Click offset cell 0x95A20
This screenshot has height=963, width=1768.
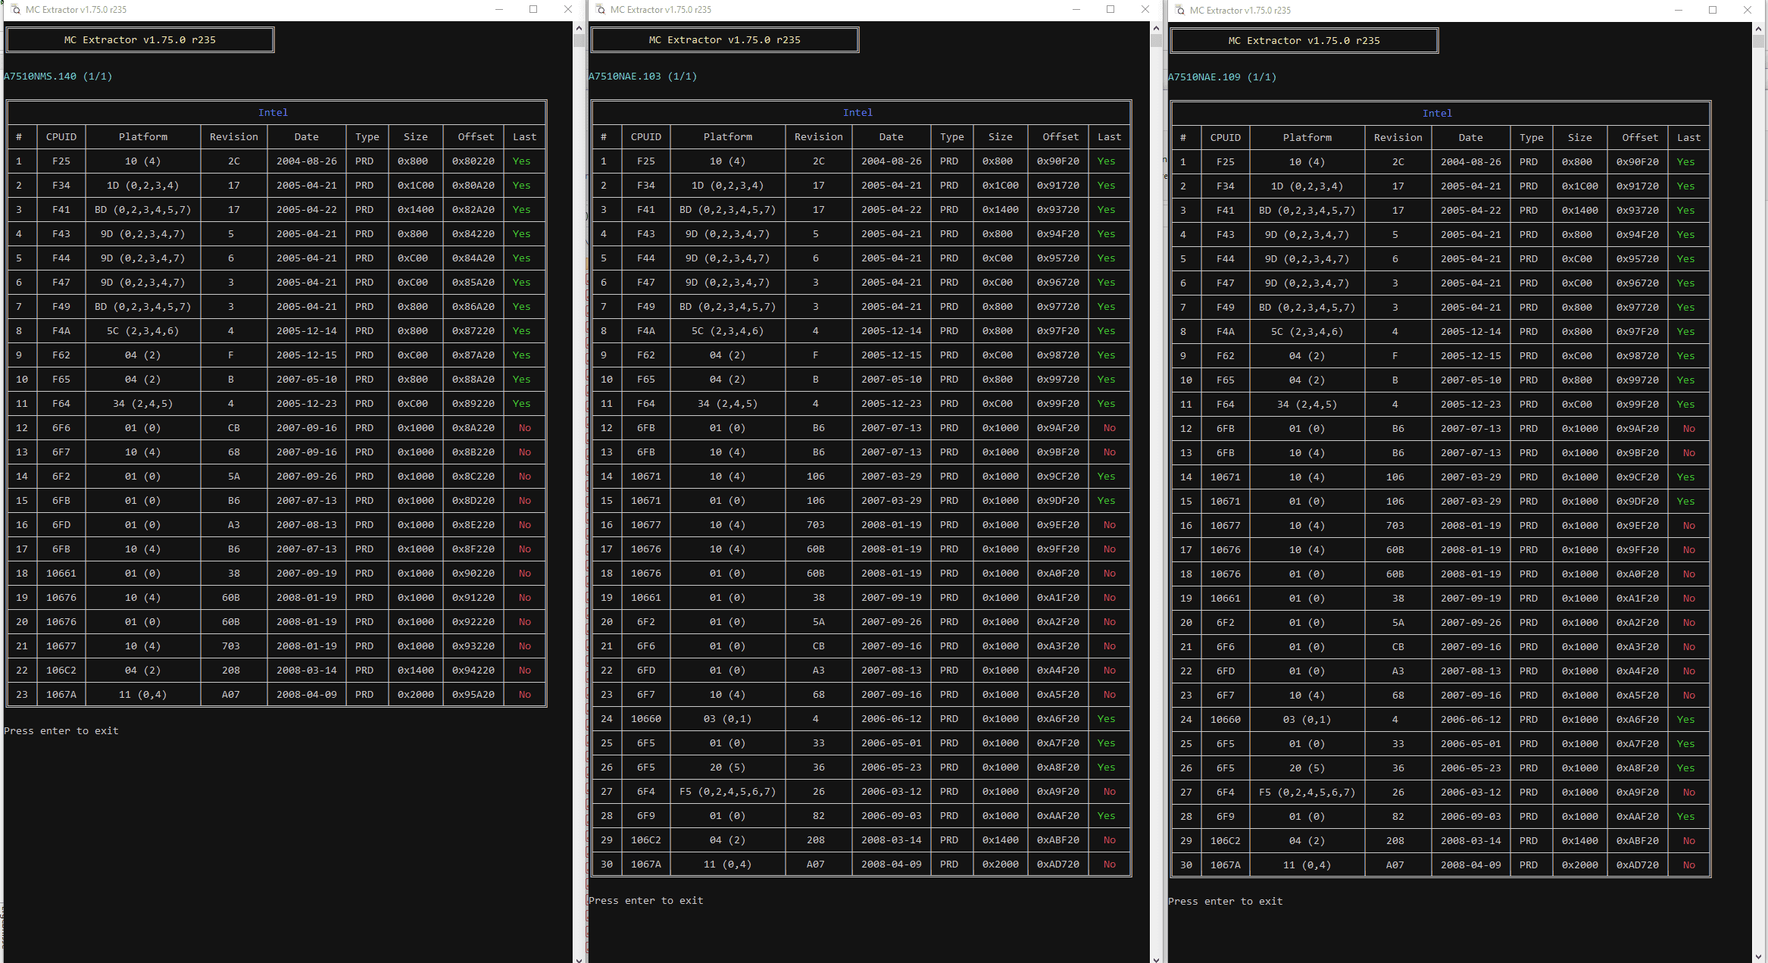(473, 695)
